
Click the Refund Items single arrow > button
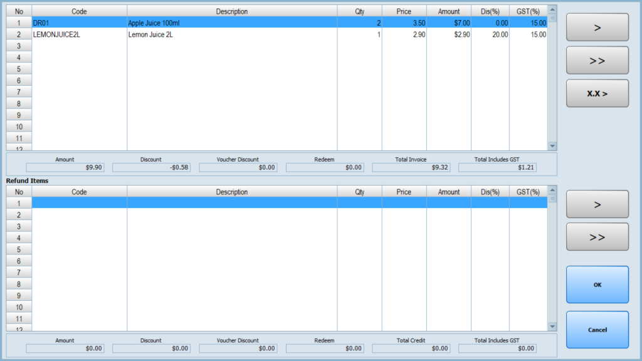[x=597, y=204]
